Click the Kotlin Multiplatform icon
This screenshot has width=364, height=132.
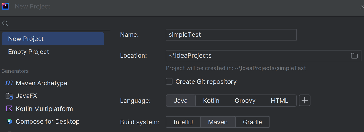pos(9,109)
